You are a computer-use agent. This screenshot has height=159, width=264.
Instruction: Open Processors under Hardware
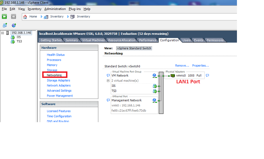(x=54, y=60)
